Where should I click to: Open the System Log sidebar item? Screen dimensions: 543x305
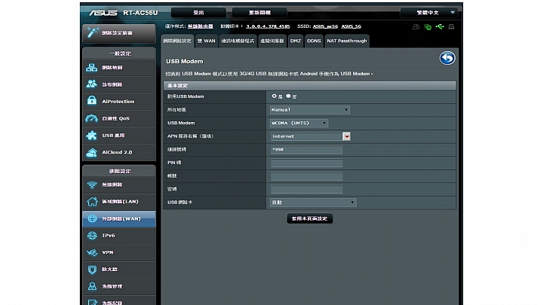119,300
